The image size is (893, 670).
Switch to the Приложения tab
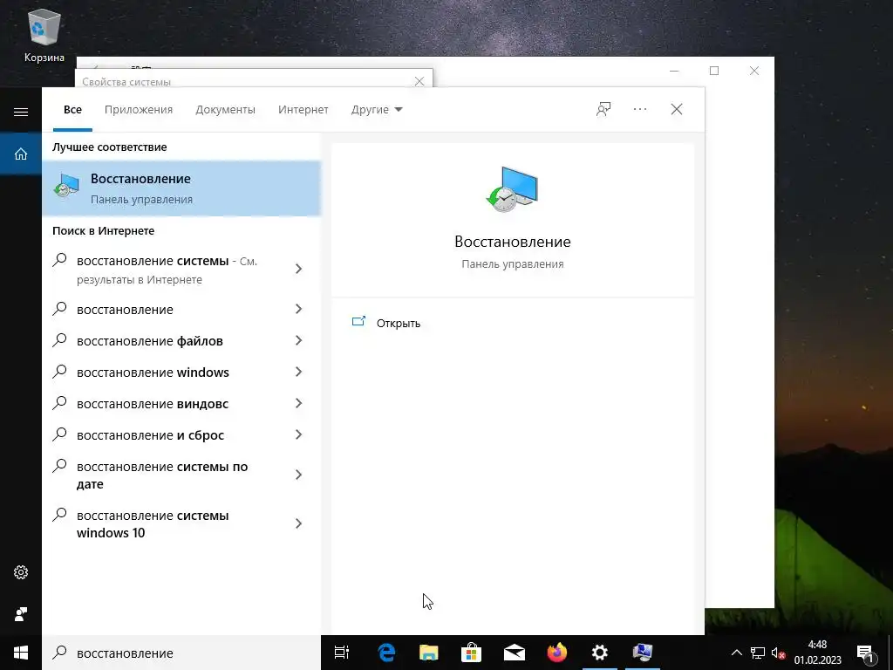[x=139, y=109]
